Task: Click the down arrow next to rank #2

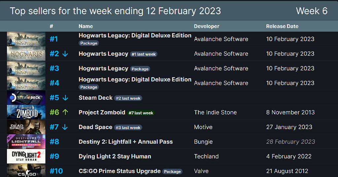Action: [65, 54]
